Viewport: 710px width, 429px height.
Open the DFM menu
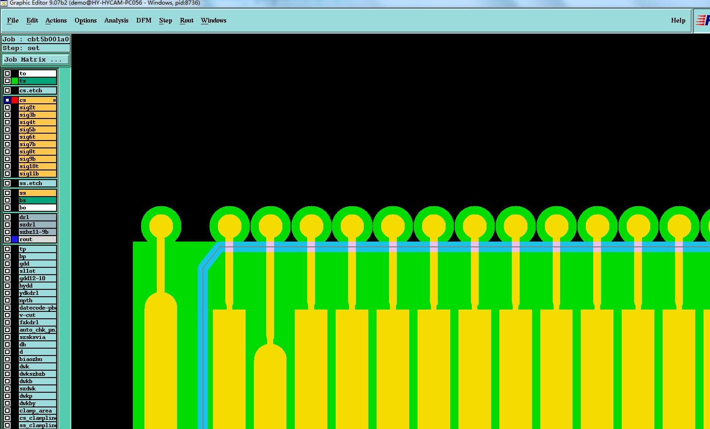144,21
